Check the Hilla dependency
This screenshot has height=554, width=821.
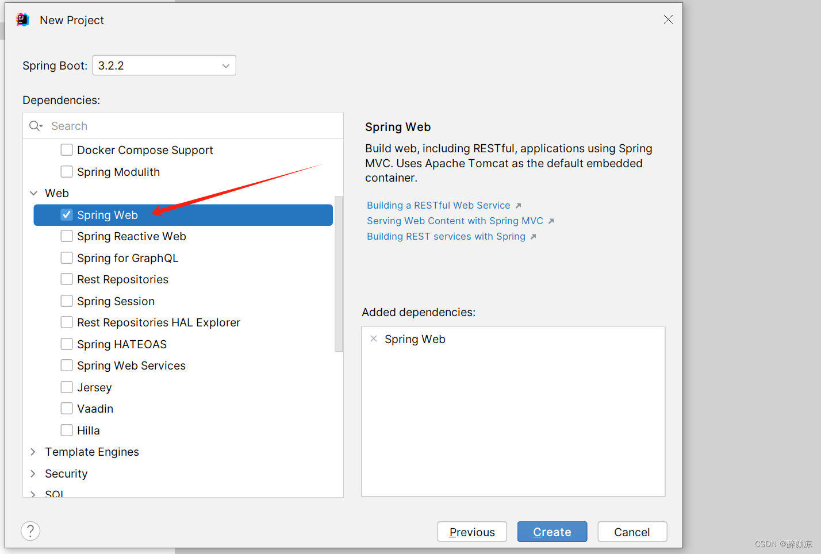point(67,430)
